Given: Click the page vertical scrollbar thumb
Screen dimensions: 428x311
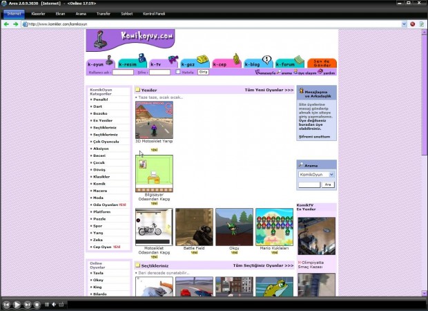Looking at the screenshot, I should pyautogui.click(x=424, y=95).
